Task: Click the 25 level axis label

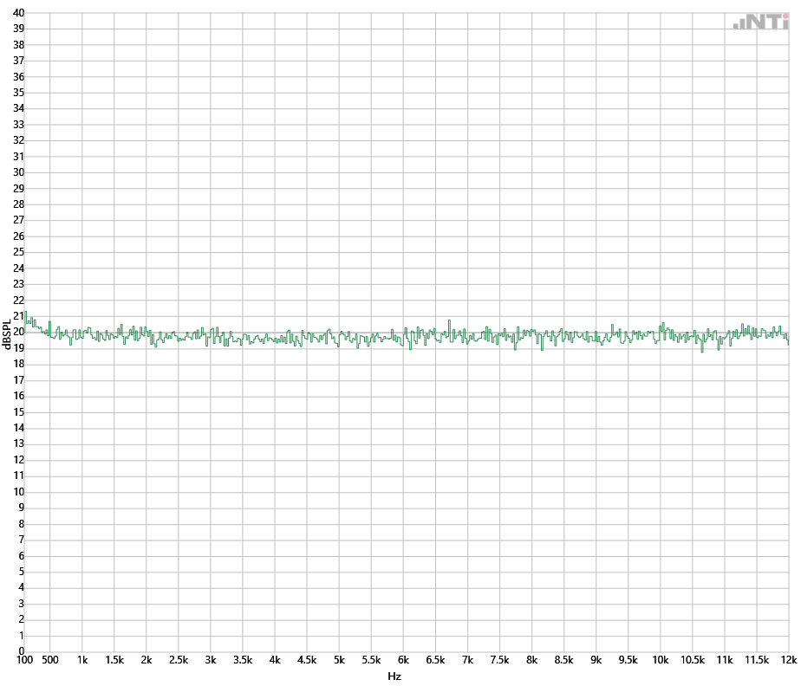Action: tap(18, 252)
